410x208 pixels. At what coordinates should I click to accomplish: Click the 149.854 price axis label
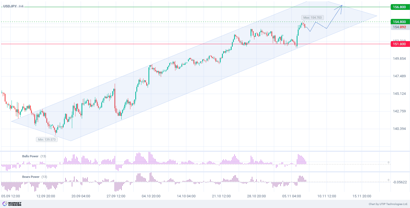399,59
